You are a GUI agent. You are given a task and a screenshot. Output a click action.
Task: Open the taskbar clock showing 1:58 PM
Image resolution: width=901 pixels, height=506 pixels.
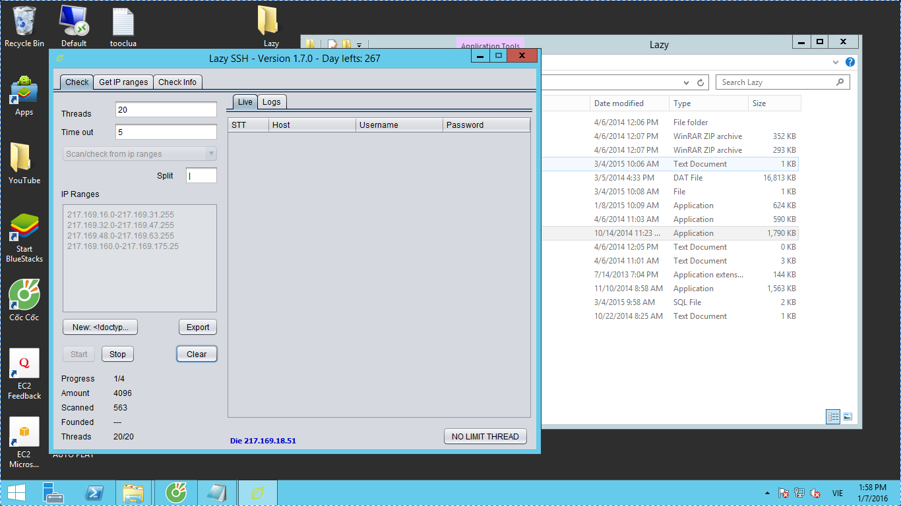(x=874, y=493)
